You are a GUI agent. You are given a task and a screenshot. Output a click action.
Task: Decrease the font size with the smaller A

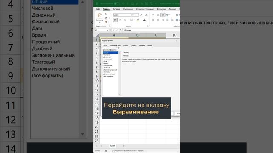pos(146,15)
